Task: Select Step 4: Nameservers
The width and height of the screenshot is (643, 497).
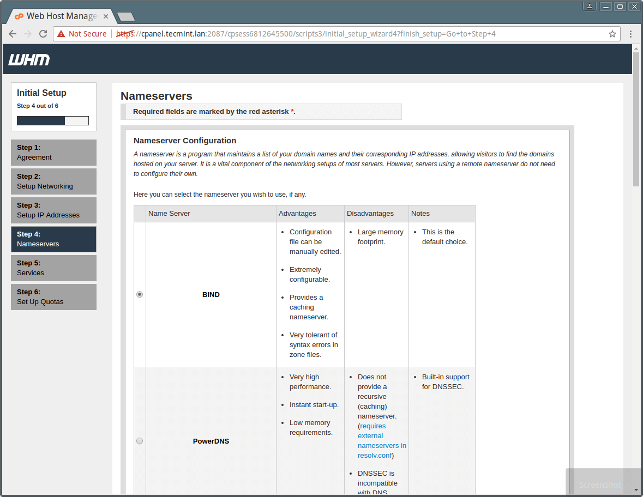Action: coord(54,239)
